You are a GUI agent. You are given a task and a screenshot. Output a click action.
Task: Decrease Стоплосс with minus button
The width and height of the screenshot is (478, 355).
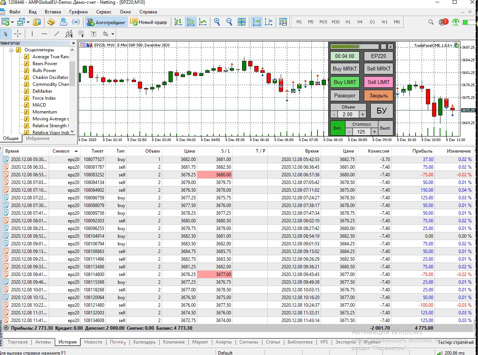click(x=349, y=131)
